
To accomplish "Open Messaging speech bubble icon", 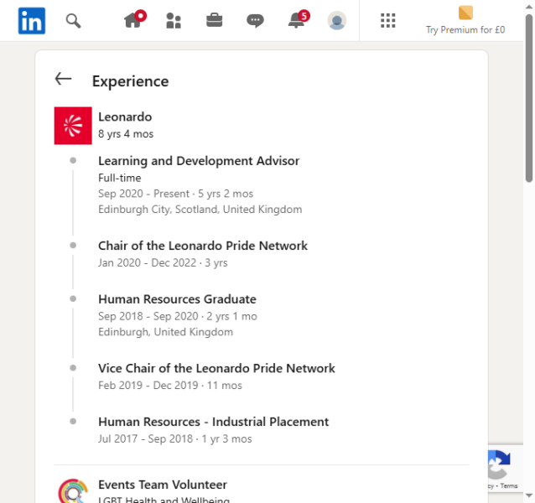I will (256, 21).
